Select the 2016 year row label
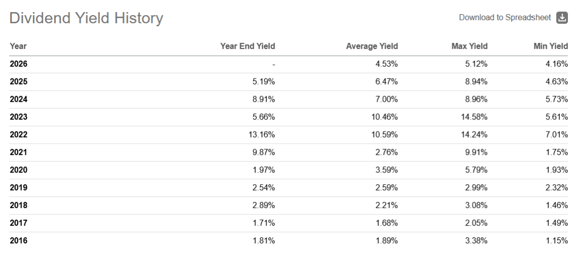 point(18,241)
